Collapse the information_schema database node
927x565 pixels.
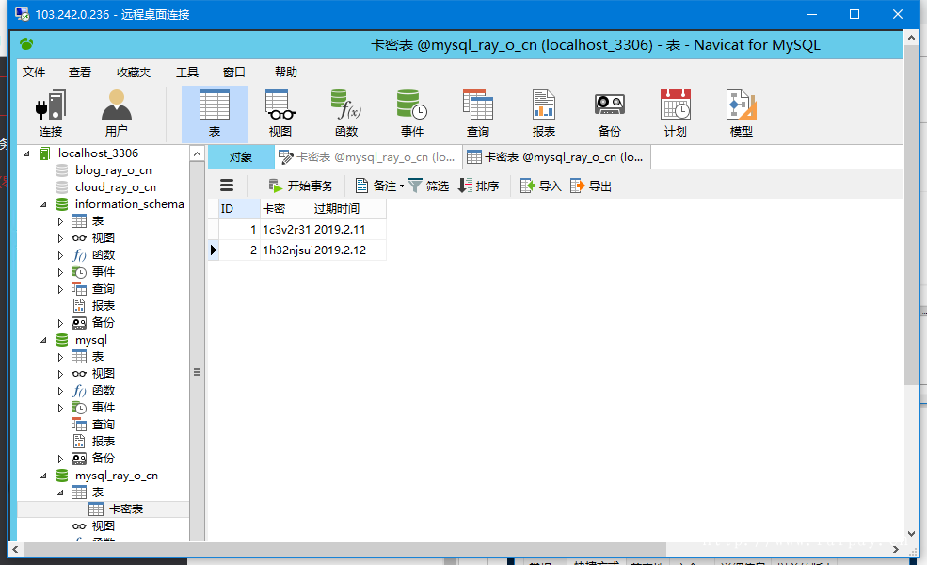44,204
